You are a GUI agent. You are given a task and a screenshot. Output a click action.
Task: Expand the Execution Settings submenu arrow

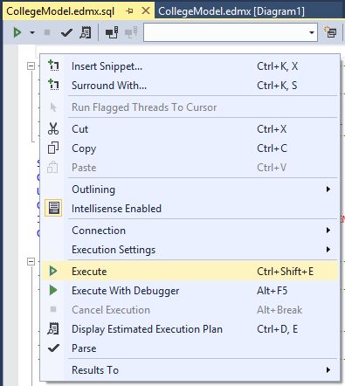click(x=328, y=250)
